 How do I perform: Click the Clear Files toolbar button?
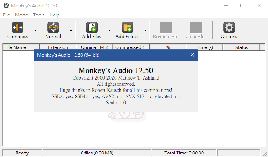[x=196, y=30]
